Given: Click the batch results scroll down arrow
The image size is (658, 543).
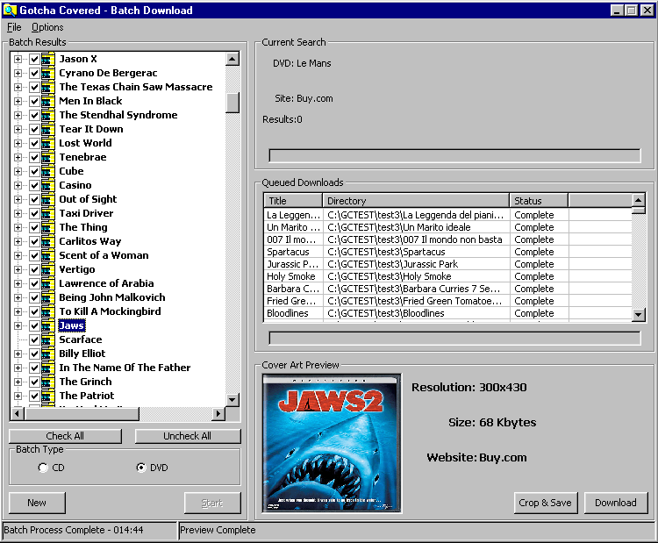Looking at the screenshot, I should pos(232,399).
